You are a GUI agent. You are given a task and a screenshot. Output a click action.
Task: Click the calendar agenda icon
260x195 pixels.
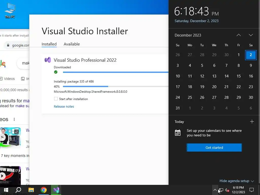[x=177, y=133]
